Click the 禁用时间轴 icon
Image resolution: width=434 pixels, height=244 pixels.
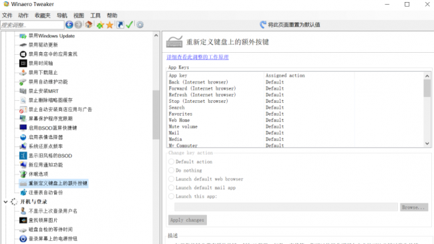[x=23, y=64]
